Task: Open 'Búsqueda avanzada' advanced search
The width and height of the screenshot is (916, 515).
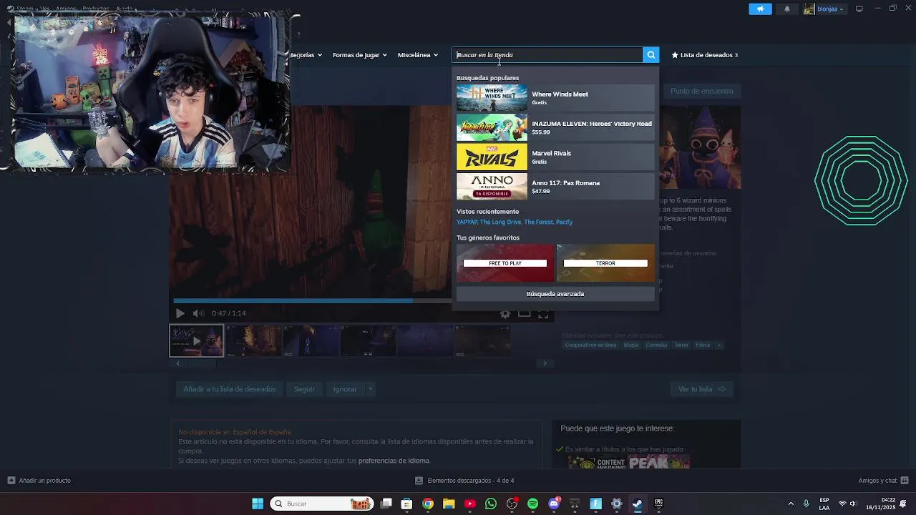Action: pyautogui.click(x=555, y=294)
